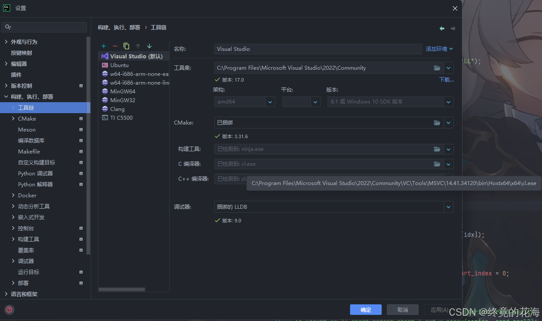This screenshot has width=542, height=321.
Task: Expand the 编辑器 section
Action: (6, 64)
